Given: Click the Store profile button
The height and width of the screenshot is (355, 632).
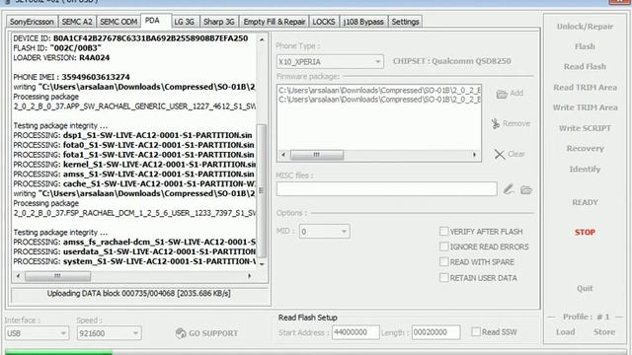Looking at the screenshot, I should 604,332.
